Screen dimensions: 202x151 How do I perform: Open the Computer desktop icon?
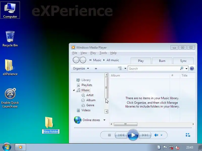[x=10, y=10]
